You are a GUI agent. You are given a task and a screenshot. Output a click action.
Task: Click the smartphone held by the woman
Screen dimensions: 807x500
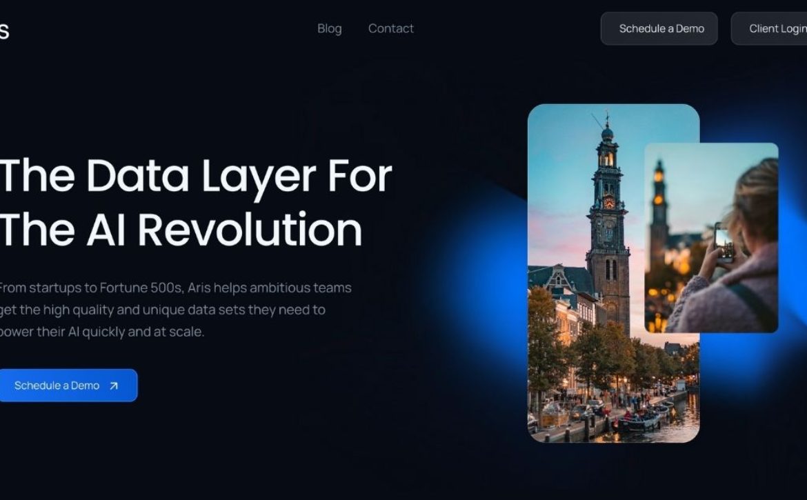pyautogui.click(x=724, y=243)
